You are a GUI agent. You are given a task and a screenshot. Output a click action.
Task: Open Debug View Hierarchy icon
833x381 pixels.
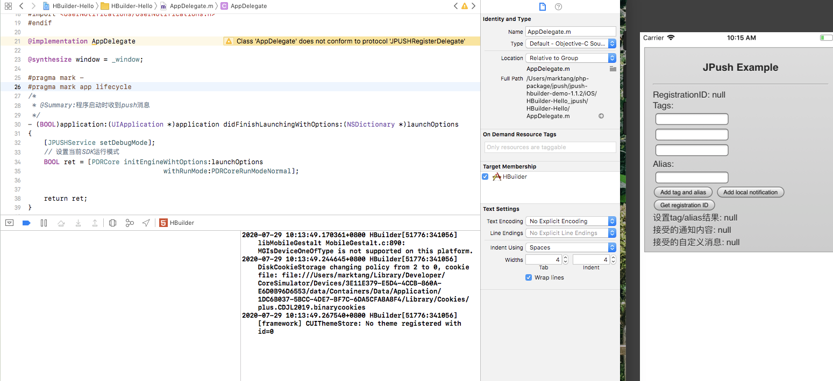click(x=112, y=223)
